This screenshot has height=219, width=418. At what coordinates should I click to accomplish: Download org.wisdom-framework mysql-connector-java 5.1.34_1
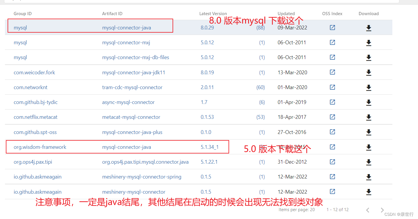click(368, 147)
